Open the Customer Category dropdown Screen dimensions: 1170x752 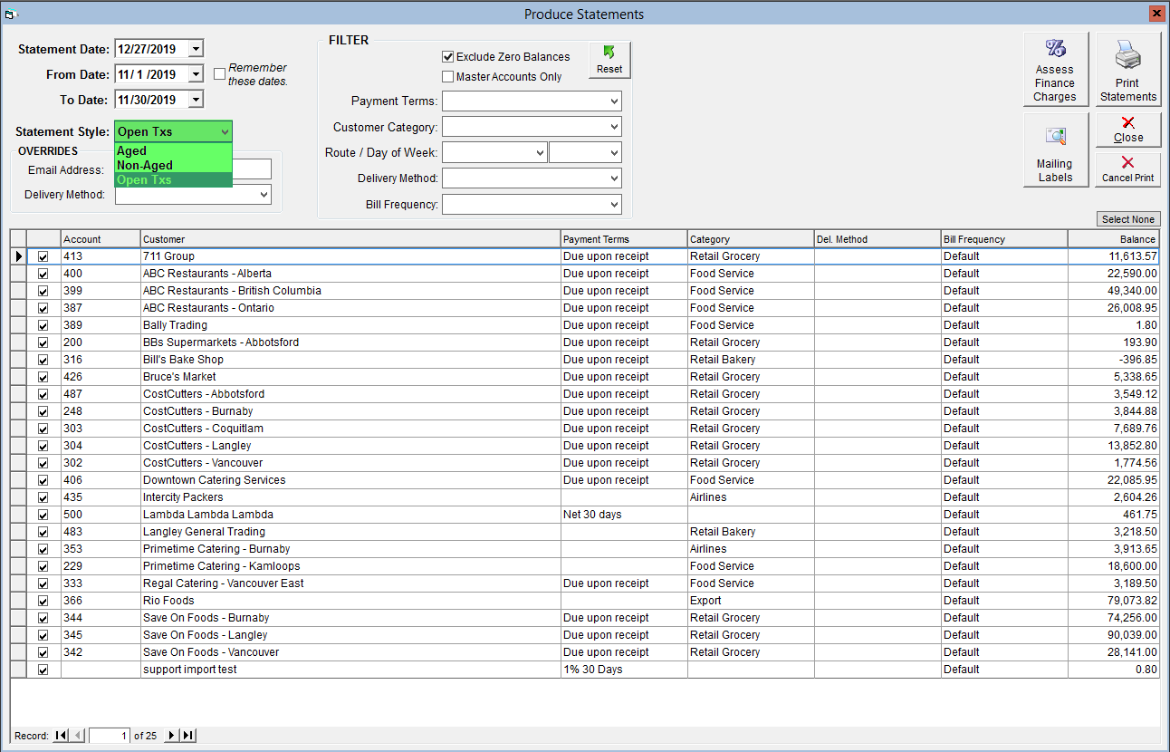point(614,127)
